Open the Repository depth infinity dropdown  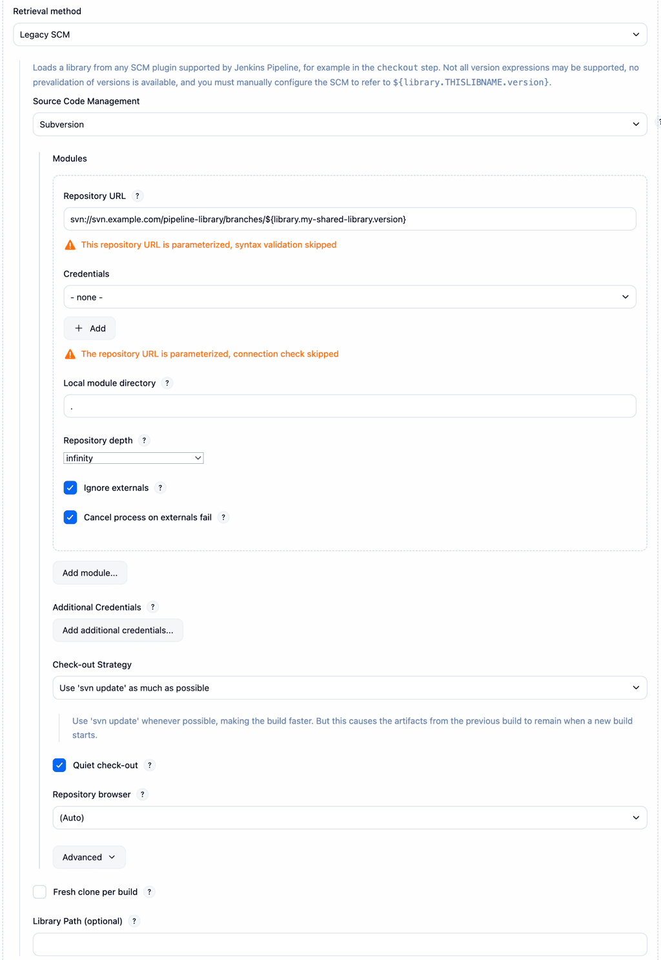tap(133, 458)
